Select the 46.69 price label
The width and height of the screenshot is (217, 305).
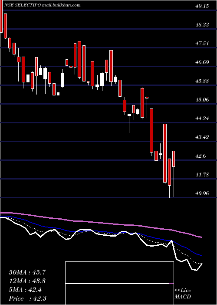(x=202, y=62)
